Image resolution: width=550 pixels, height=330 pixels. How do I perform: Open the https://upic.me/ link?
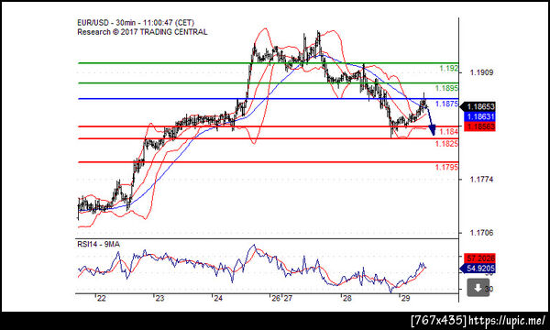pyautogui.click(x=507, y=321)
